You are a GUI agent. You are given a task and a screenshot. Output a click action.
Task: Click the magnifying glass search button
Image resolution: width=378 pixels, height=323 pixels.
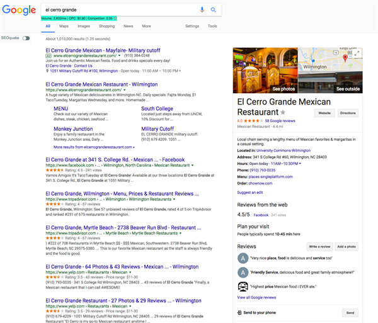click(x=214, y=9)
